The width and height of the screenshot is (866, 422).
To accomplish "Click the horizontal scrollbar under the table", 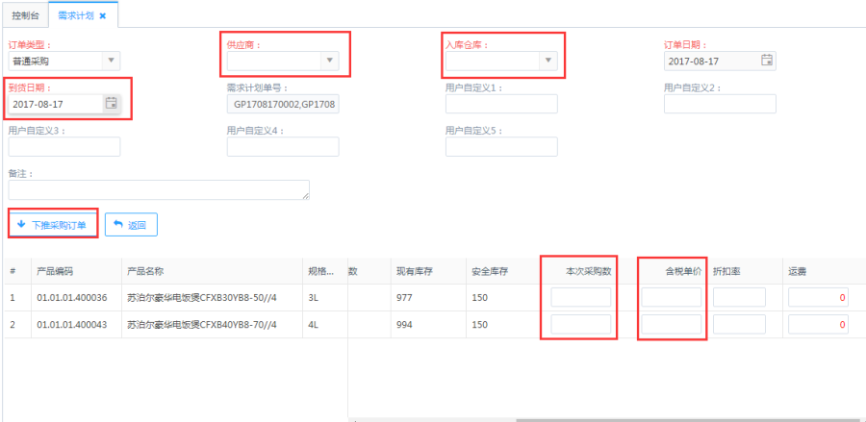I will [674, 419].
